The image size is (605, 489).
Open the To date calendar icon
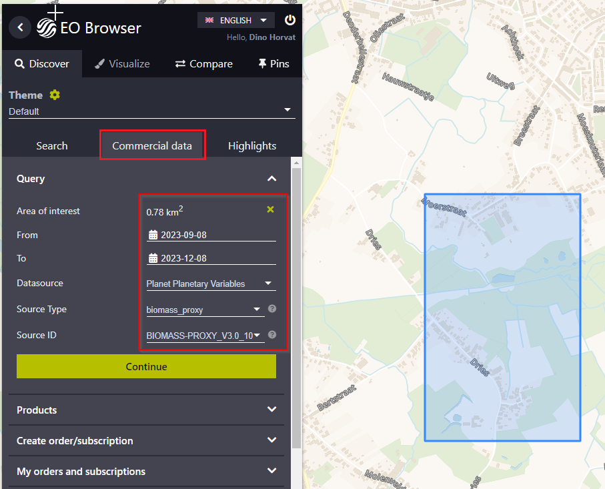(153, 258)
